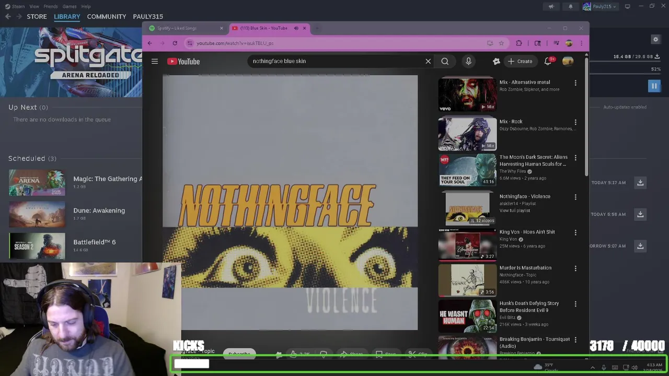
Task: Open options for Hunk's Death Defying Story
Action: coord(575,304)
